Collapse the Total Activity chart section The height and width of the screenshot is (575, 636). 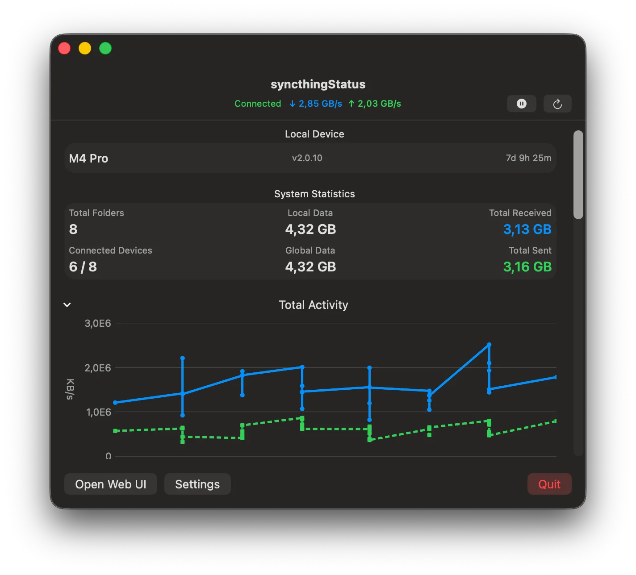tap(67, 305)
